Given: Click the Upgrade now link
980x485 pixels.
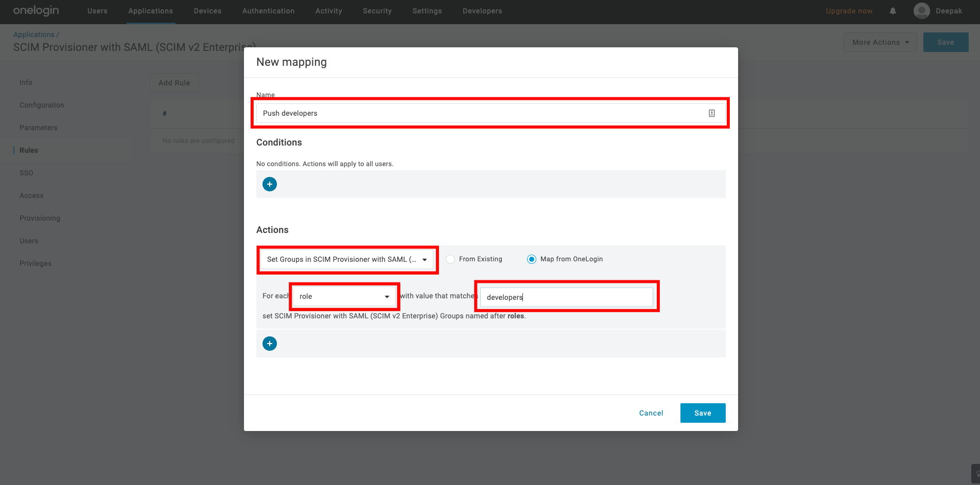Looking at the screenshot, I should [x=849, y=11].
